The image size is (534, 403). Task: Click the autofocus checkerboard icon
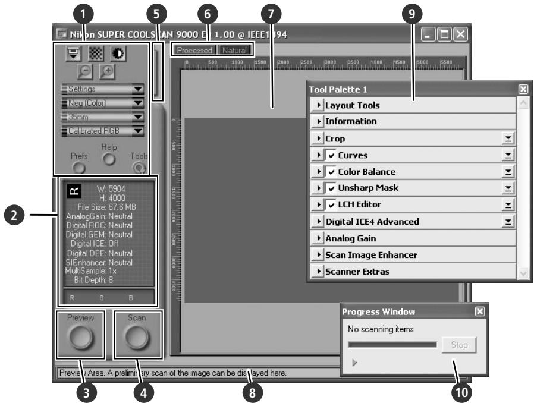(x=96, y=53)
